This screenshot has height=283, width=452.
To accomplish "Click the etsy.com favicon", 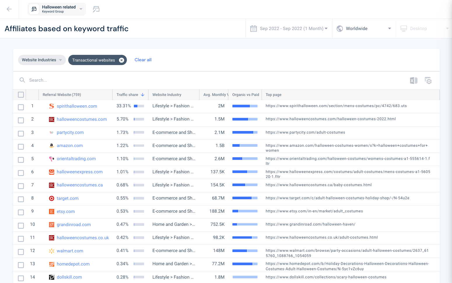I will click(x=52, y=212).
